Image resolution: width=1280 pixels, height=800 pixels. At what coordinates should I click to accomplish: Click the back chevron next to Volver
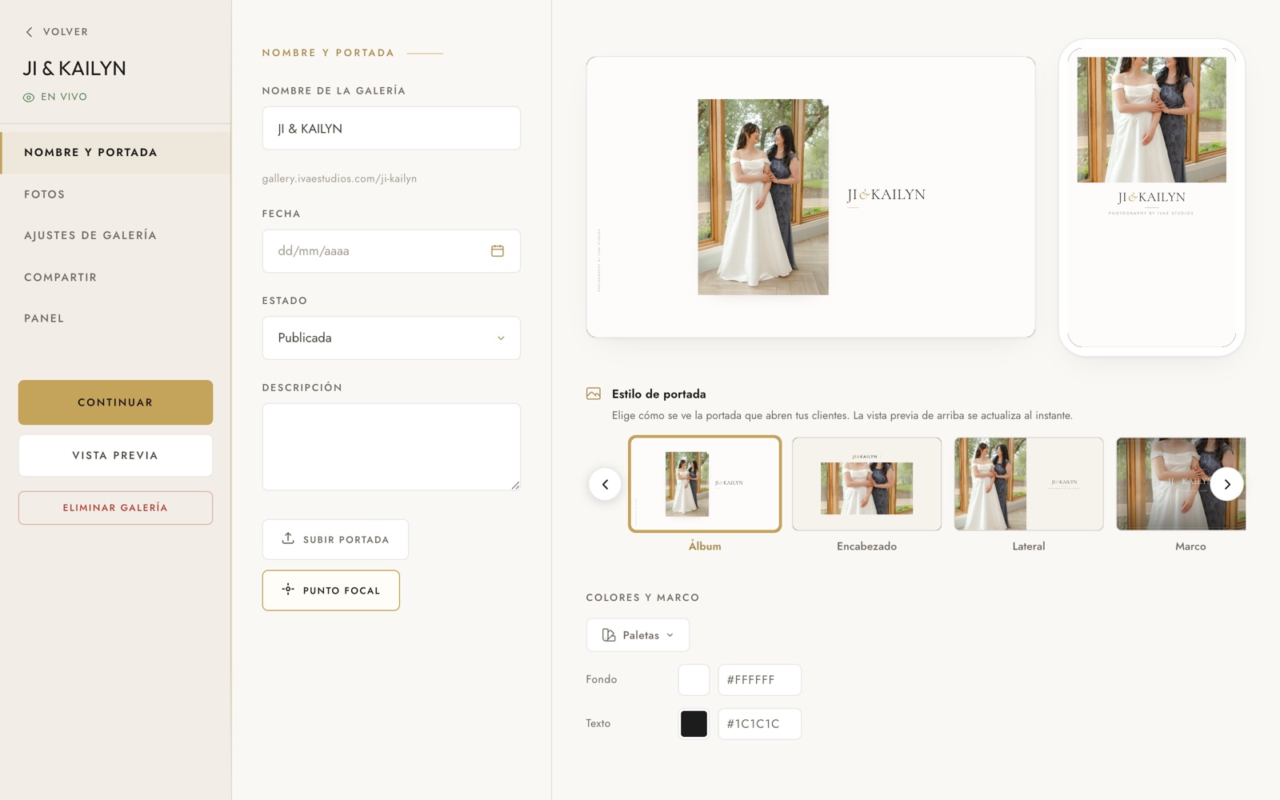click(x=29, y=32)
